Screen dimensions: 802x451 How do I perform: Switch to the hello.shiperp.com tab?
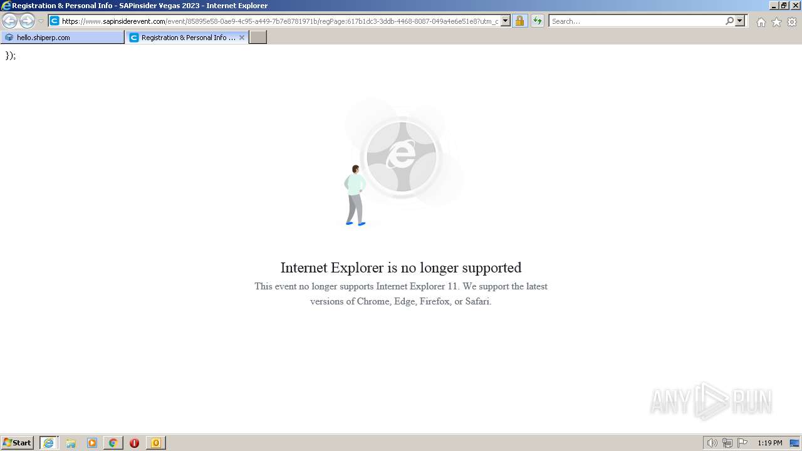(63, 38)
